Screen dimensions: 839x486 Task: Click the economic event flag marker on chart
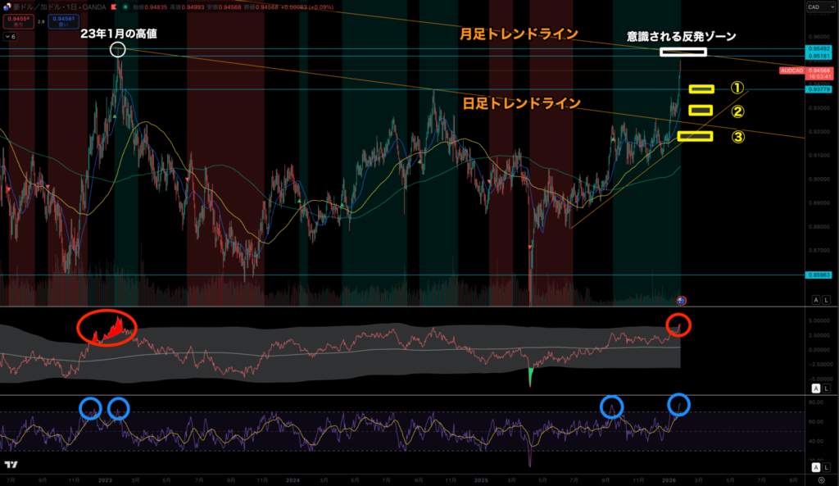click(681, 300)
